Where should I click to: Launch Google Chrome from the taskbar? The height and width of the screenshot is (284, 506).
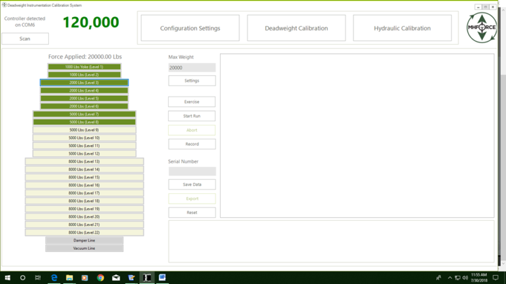point(101,278)
